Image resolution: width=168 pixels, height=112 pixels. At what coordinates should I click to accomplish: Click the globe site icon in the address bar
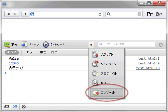(32, 14)
